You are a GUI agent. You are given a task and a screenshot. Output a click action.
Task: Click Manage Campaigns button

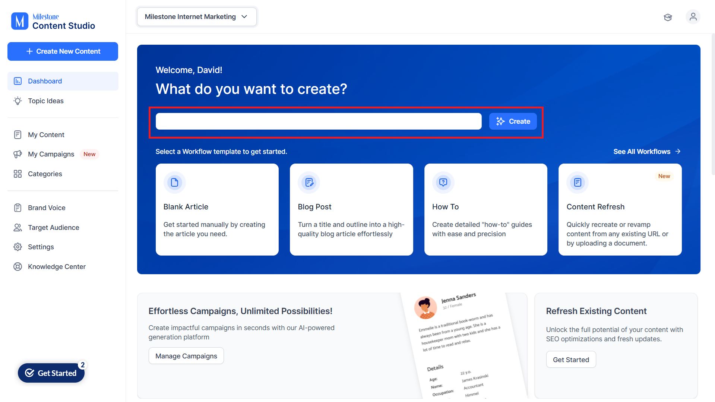pos(186,356)
